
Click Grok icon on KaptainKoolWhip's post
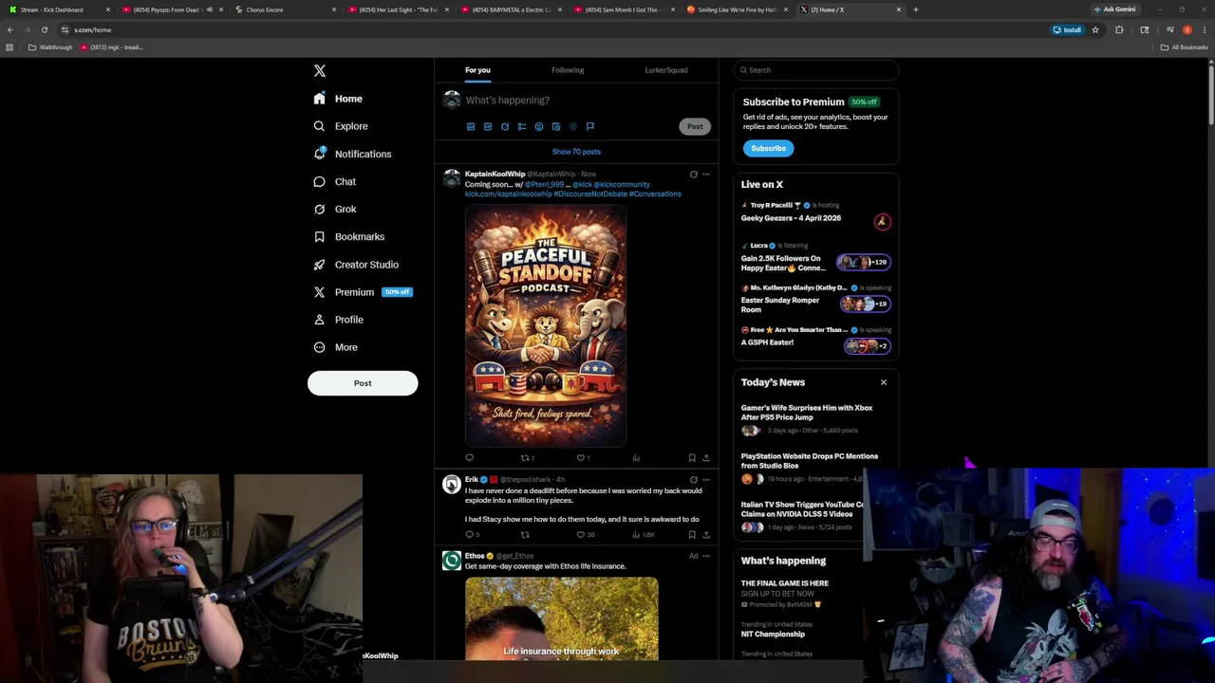[x=693, y=175]
